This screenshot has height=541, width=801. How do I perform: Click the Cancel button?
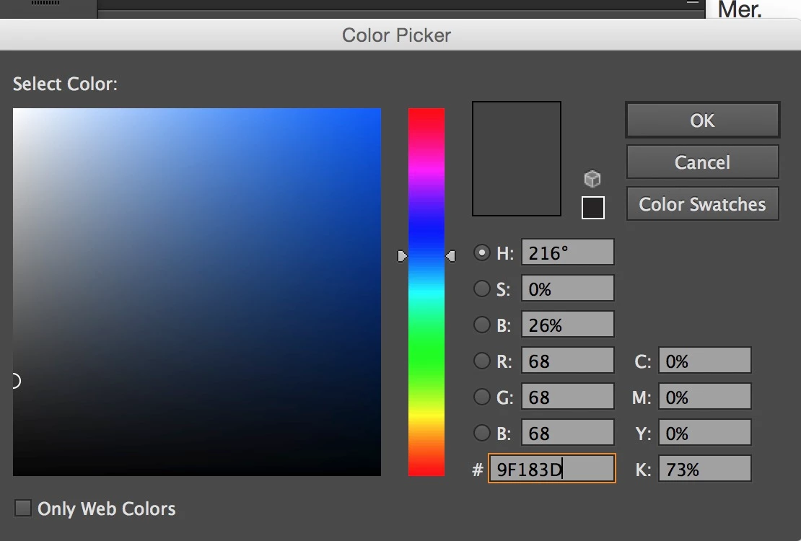click(x=702, y=162)
